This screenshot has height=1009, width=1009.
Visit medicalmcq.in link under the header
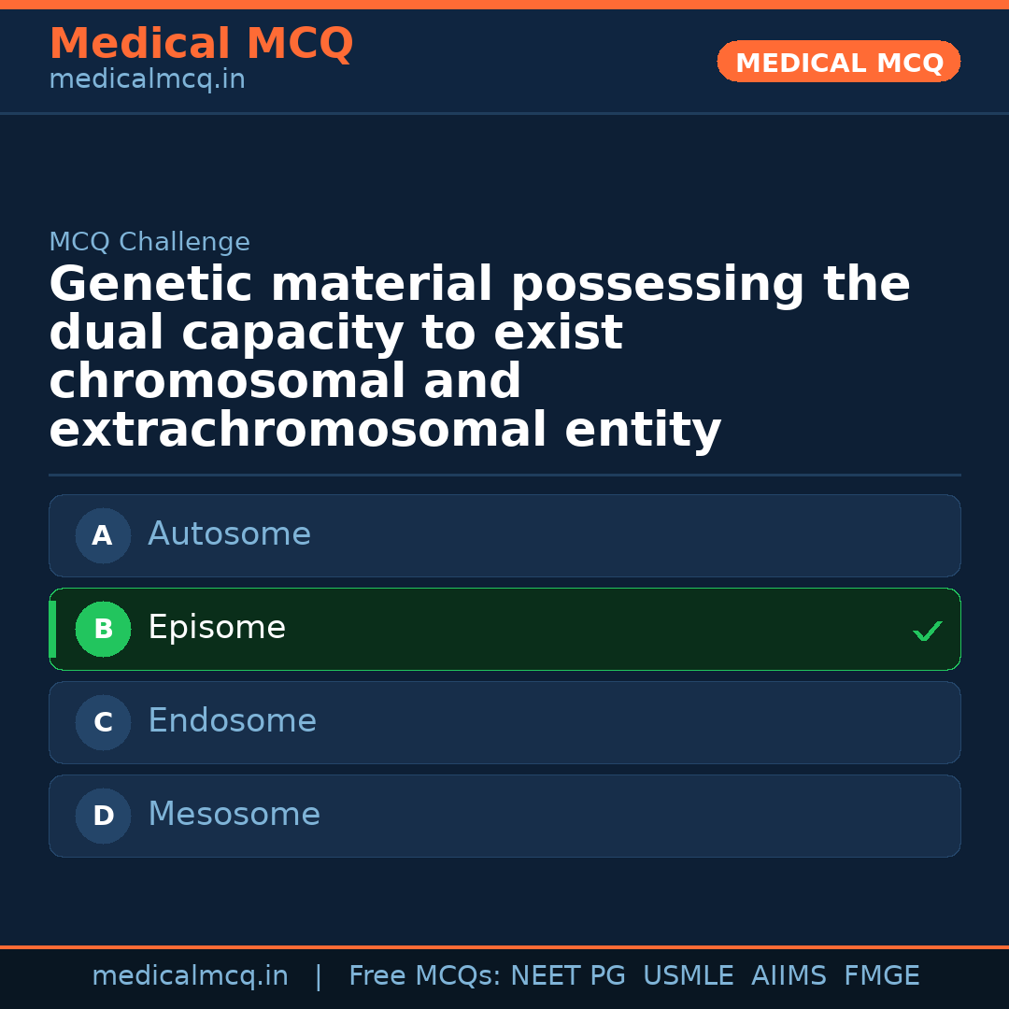[147, 80]
